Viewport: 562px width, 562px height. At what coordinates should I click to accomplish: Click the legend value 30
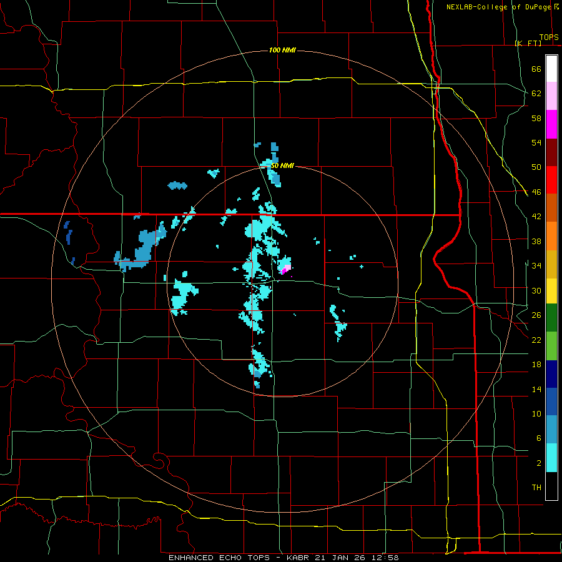[536, 290]
